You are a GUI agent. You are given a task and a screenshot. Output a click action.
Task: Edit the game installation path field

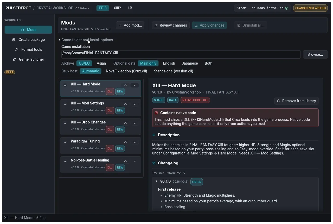tap(181, 54)
